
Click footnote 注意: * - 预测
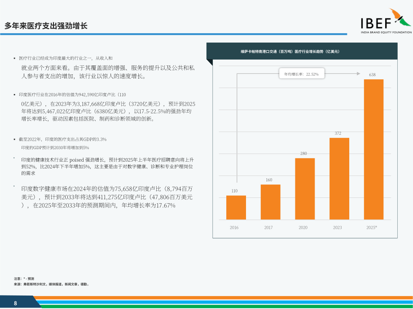pos(24,279)
